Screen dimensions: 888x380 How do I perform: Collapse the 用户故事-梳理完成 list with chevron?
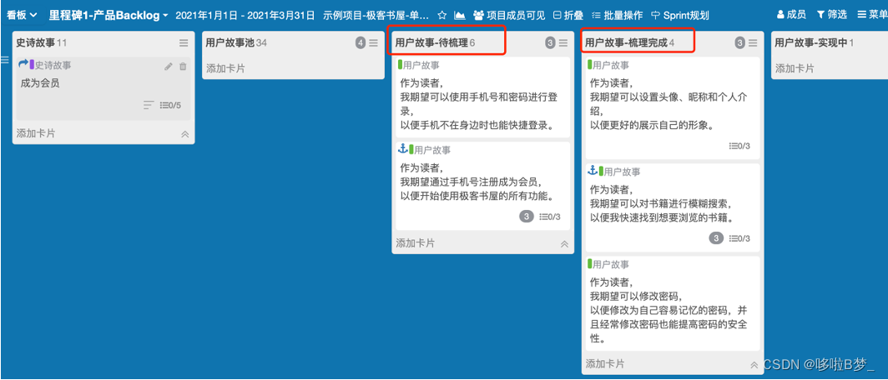[754, 365]
